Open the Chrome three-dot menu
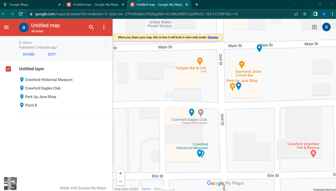The image size is (336, 191). (x=332, y=14)
